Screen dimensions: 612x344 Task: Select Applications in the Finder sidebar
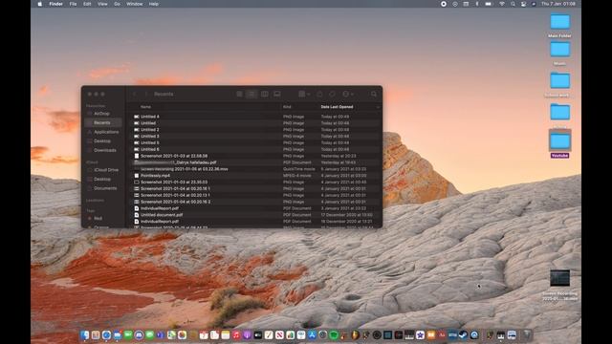click(x=106, y=132)
